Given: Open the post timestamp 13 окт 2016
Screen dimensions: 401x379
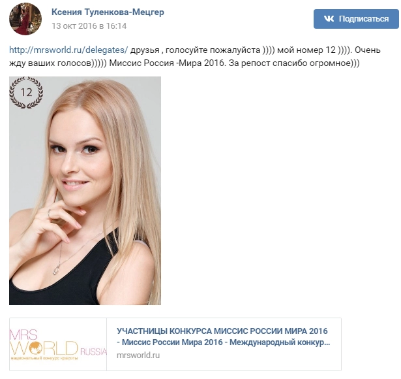Looking at the screenshot, I should coord(89,26).
